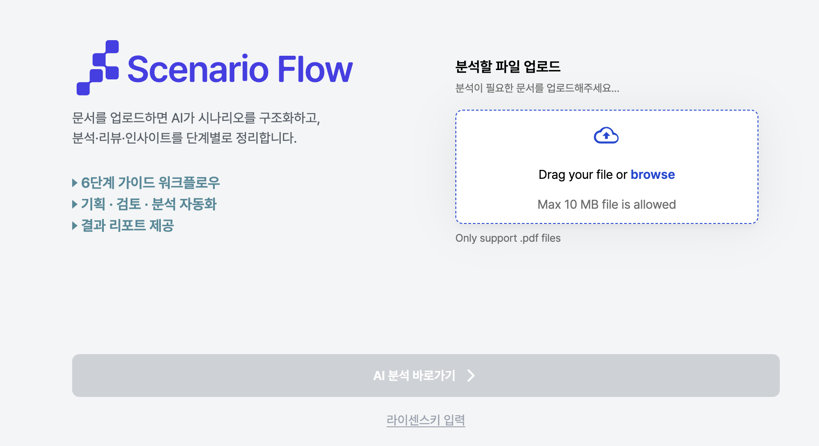Click the triangle bullet before 기획 · 검토 · 분석 자동화
Viewport: 819px width, 446px height.
click(x=74, y=204)
